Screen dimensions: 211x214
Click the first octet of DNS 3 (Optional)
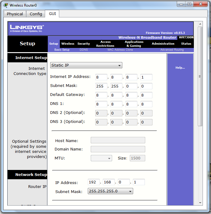click(101, 122)
